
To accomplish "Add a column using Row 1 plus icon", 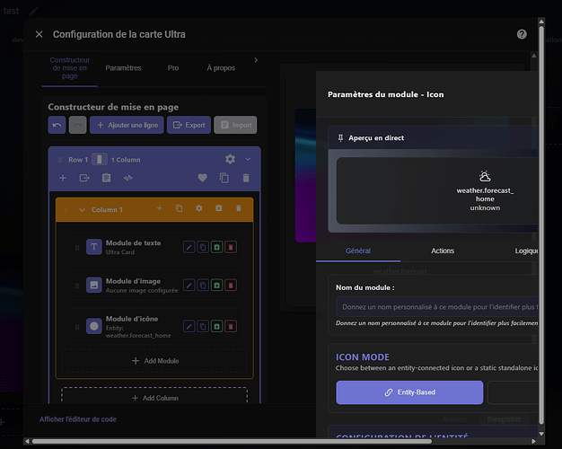I will [x=63, y=178].
